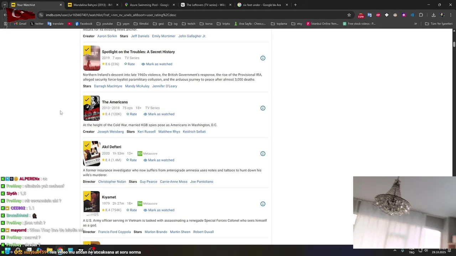Open Francis Ford Coppola's page
This screenshot has height=256, width=456.
(x=114, y=232)
